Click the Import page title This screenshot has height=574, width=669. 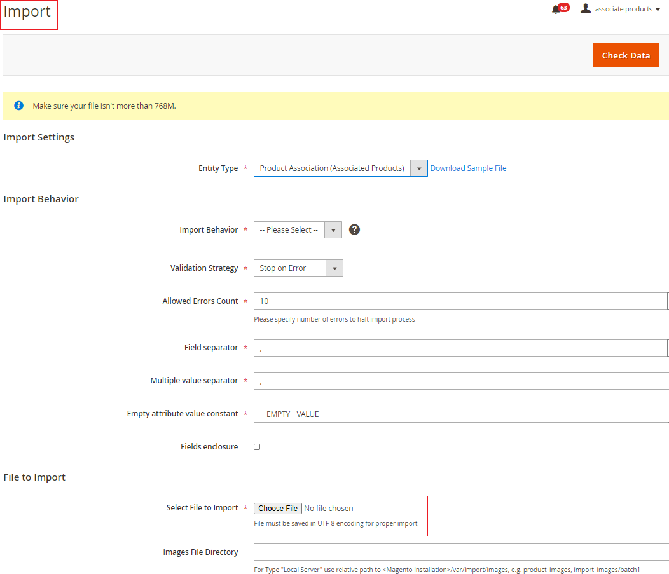point(27,13)
